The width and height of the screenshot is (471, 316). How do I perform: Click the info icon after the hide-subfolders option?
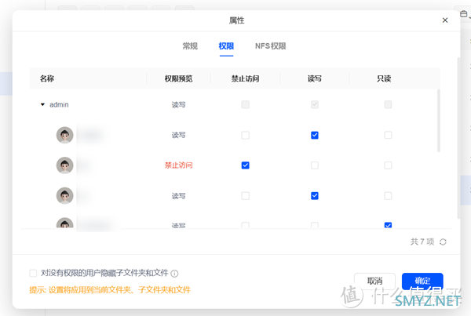(x=175, y=274)
